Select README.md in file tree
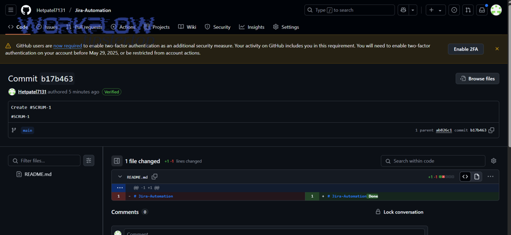 click(x=37, y=174)
